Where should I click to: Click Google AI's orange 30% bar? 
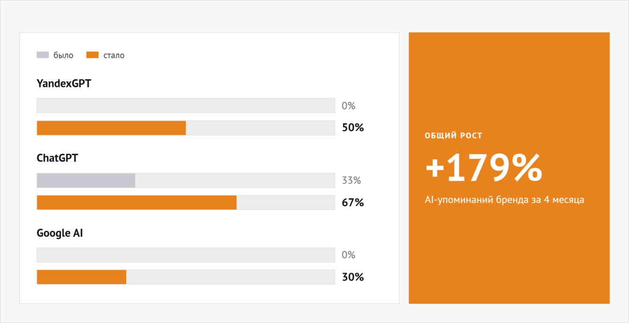82,277
